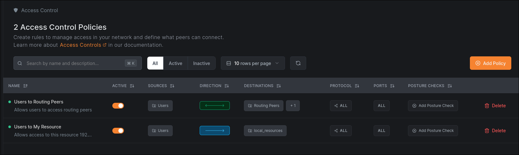Click the refresh policies icon button
Screen dimensions: 519x155
click(298, 63)
